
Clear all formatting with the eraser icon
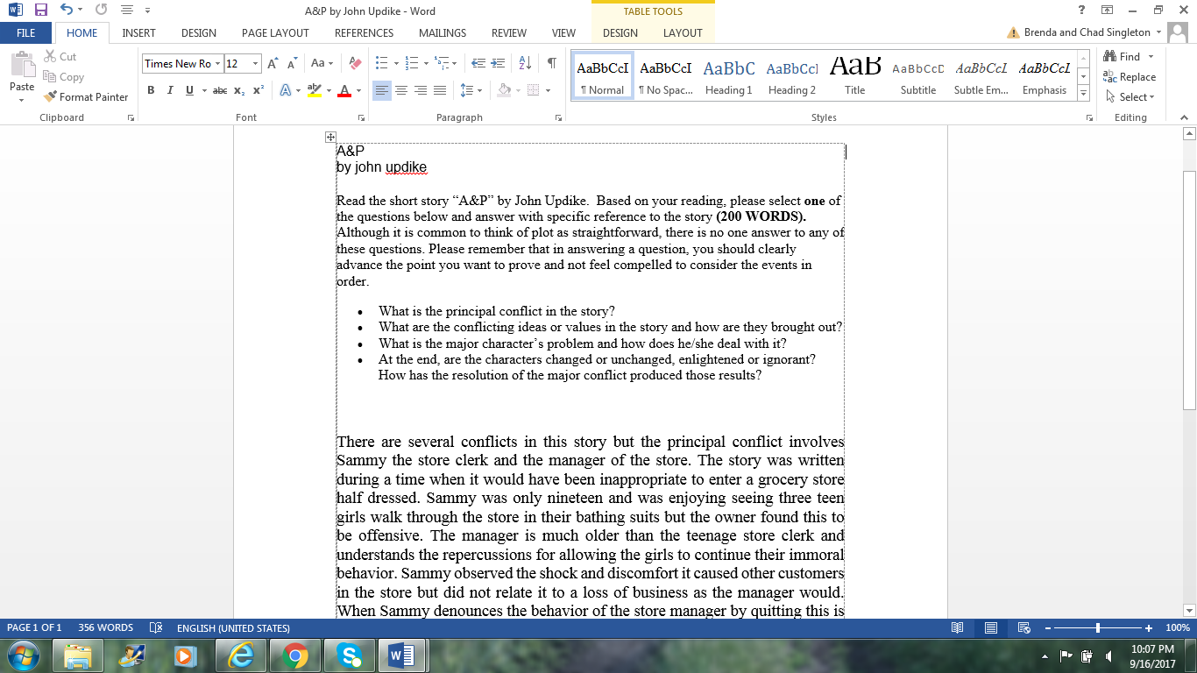pos(354,62)
